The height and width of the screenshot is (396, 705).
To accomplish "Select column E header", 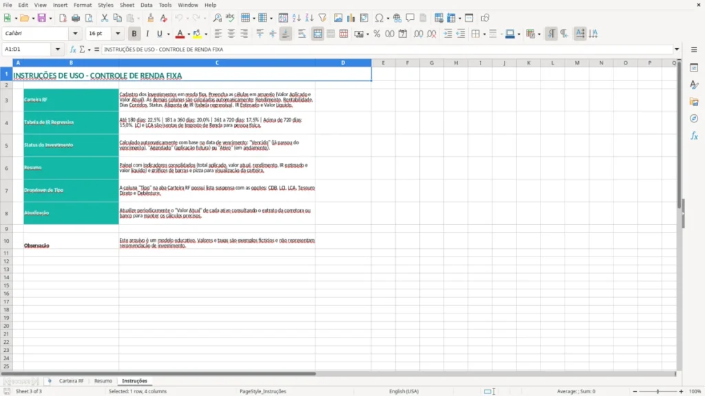I will tap(383, 63).
